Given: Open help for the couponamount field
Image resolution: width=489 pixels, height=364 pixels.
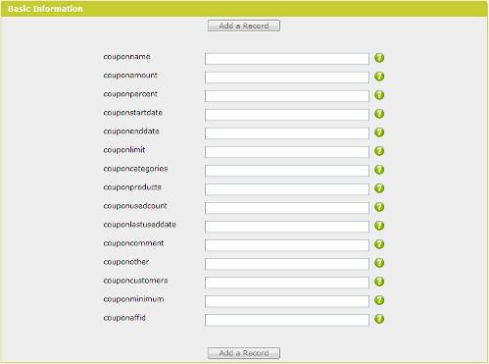Looking at the screenshot, I should click(x=379, y=77).
